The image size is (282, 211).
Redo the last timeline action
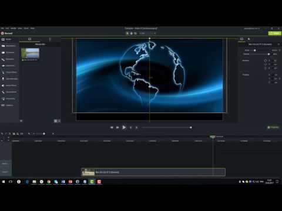6,134
